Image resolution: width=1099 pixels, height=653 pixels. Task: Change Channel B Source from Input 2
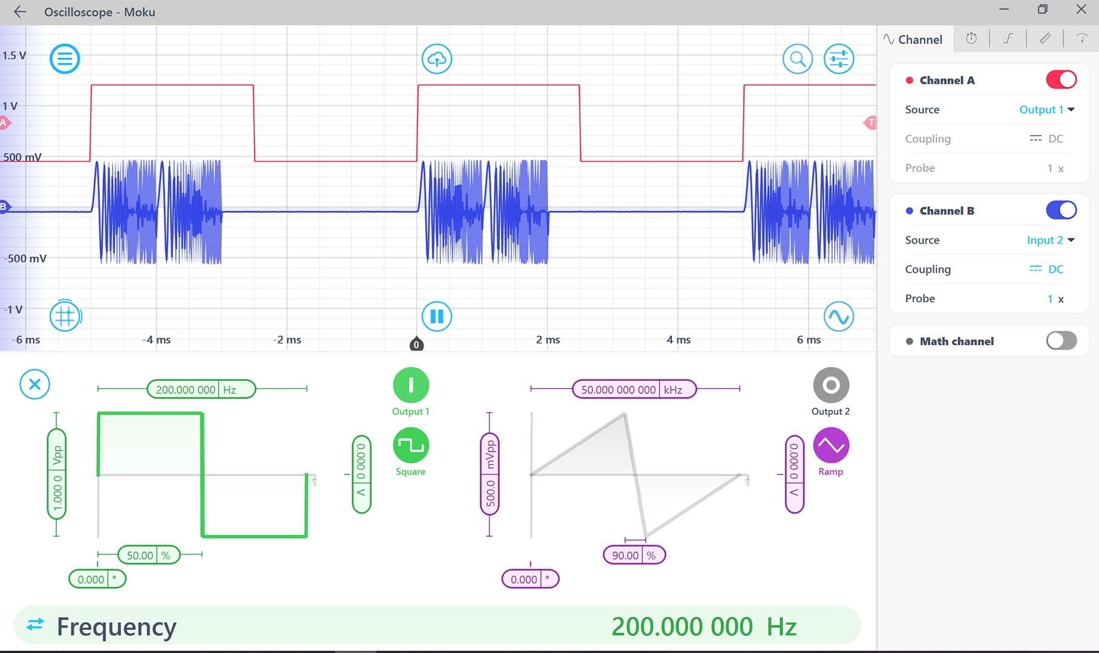click(1050, 240)
